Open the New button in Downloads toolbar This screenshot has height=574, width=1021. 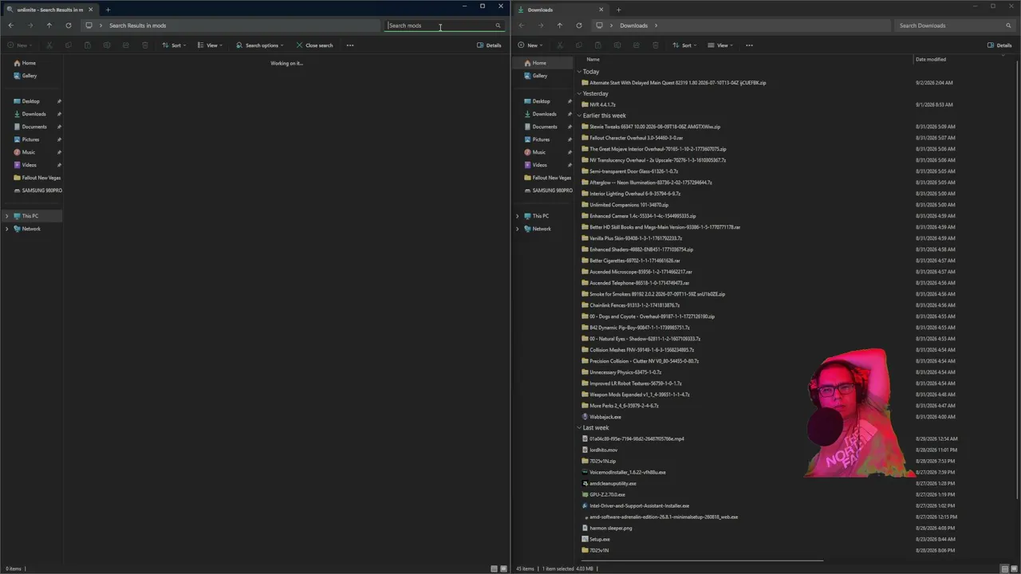pyautogui.click(x=530, y=45)
